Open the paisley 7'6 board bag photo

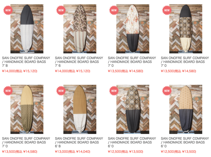tap(80, 29)
